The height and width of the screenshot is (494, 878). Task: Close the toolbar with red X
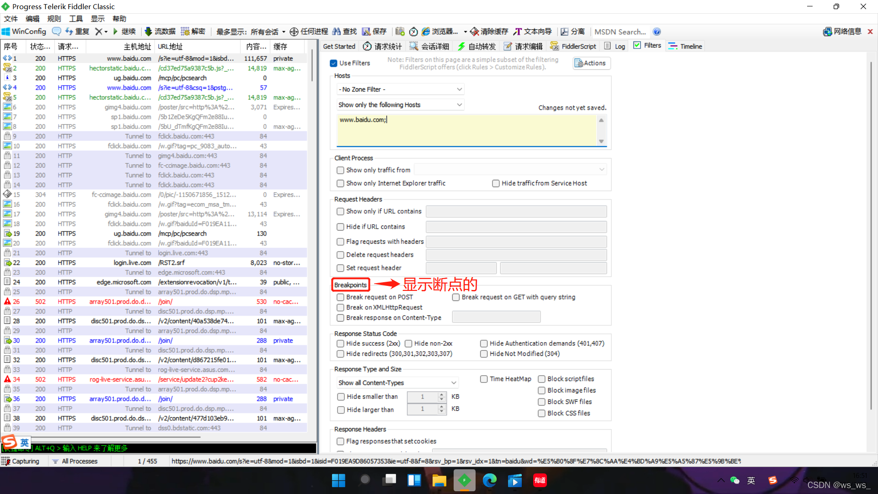tap(870, 32)
